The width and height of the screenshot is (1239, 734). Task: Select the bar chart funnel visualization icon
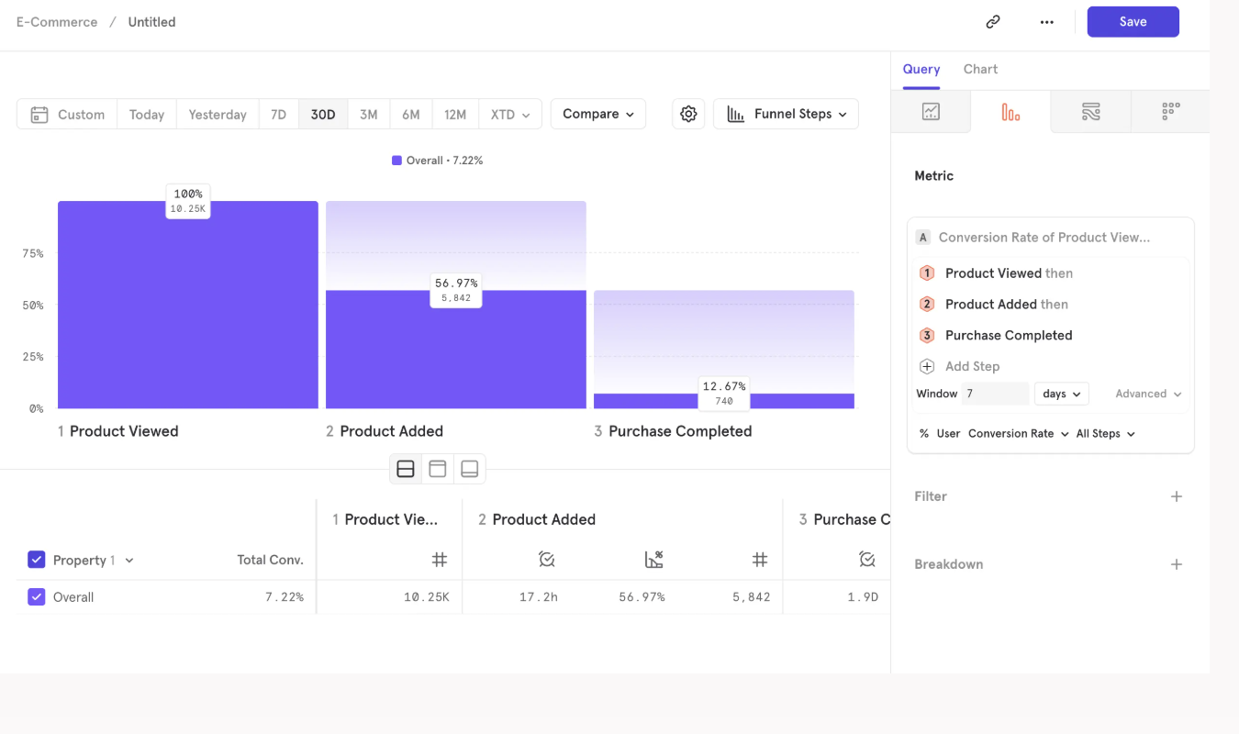(x=1010, y=111)
